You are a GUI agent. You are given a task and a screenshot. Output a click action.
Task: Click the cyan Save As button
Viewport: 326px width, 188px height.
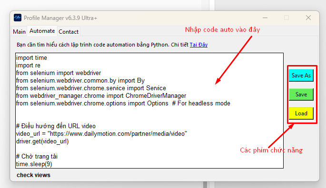(x=301, y=75)
